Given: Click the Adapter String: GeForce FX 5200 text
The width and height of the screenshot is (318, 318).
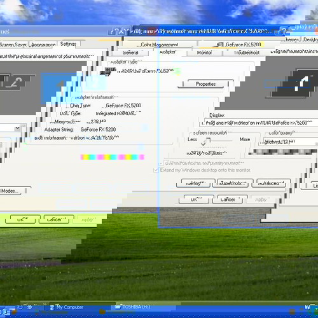Looking at the screenshot, I should [80, 129].
